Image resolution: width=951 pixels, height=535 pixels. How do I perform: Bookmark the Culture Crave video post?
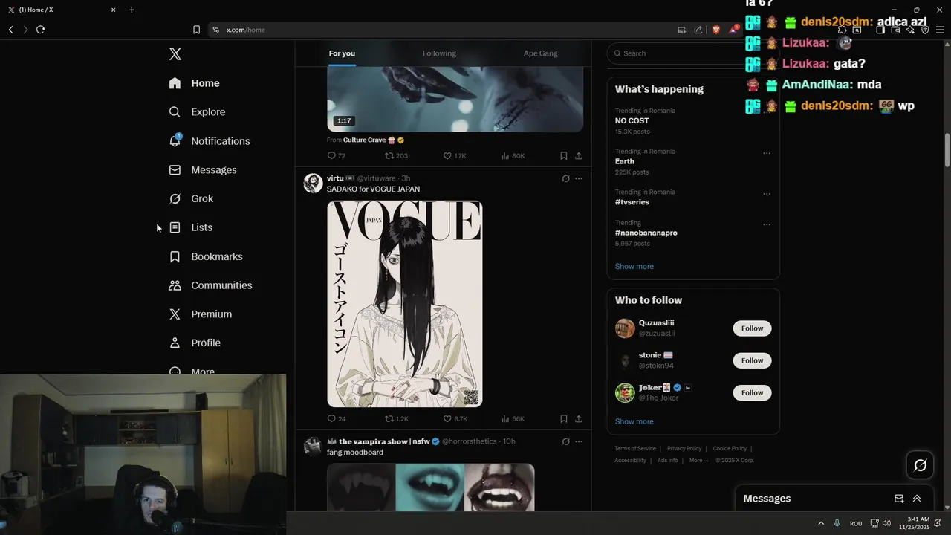pos(563,156)
